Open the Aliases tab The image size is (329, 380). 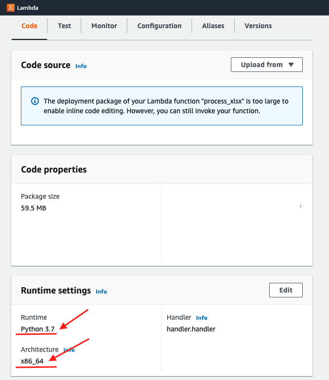(213, 26)
